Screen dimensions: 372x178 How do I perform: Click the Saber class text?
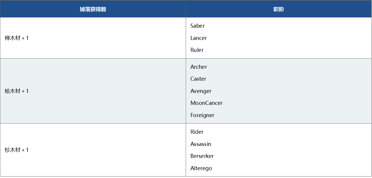click(197, 26)
